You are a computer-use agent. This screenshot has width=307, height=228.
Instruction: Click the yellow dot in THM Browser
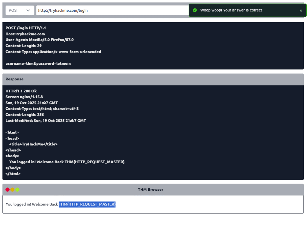coord(12,190)
